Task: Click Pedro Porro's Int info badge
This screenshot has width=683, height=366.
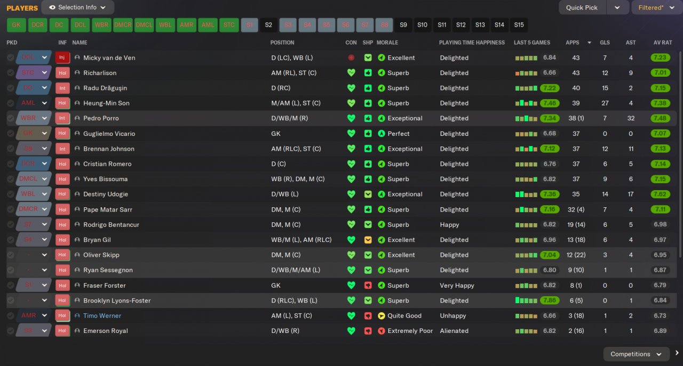Action: pos(62,118)
